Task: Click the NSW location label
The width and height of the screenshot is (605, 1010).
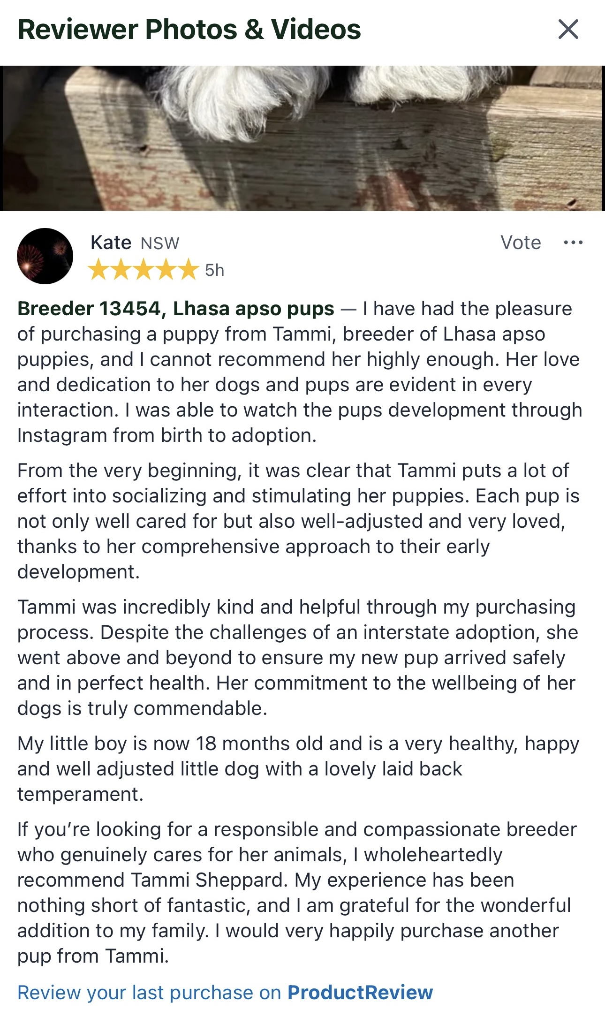Action: (160, 243)
